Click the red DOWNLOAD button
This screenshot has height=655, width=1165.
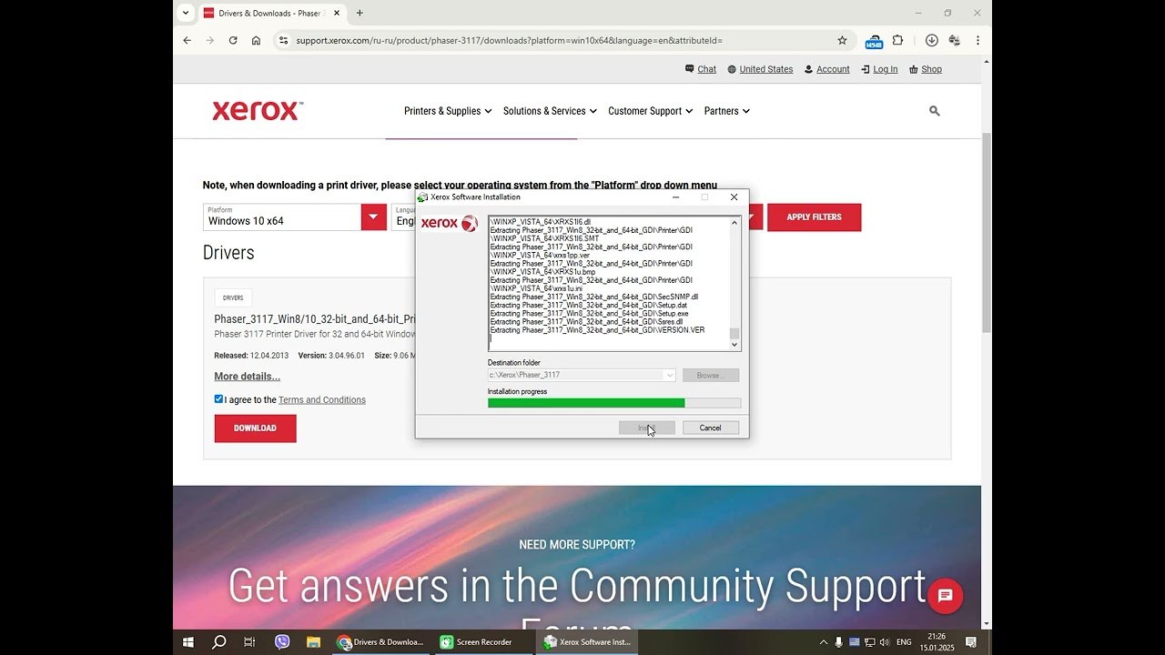click(255, 428)
